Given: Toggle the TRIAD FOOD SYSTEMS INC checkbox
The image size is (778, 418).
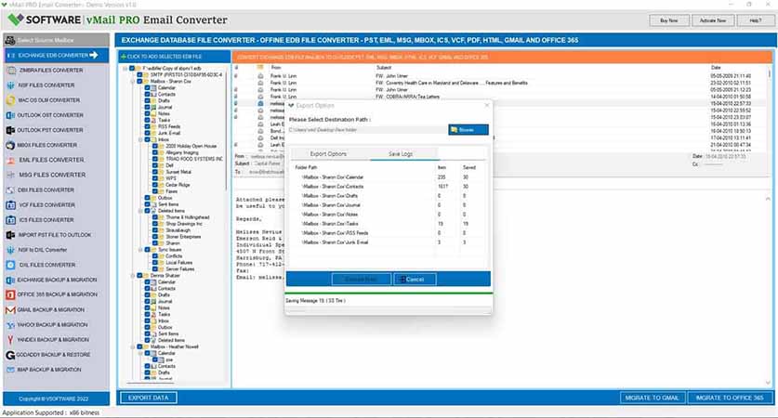Looking at the screenshot, I should tap(155, 159).
